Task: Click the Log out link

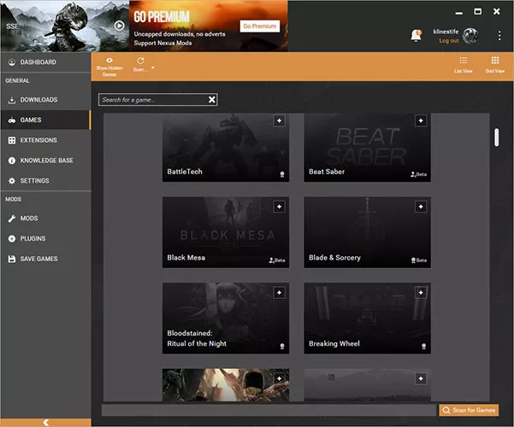Action: (x=449, y=41)
